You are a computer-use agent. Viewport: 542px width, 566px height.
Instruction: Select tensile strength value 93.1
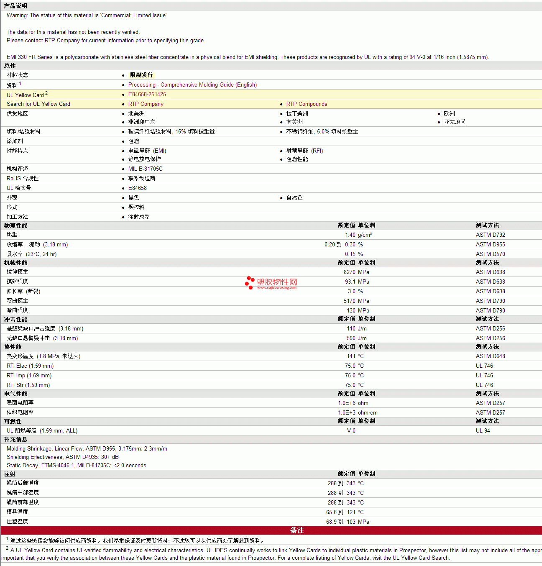(350, 282)
